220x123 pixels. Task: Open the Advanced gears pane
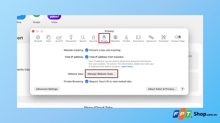click(x=151, y=39)
